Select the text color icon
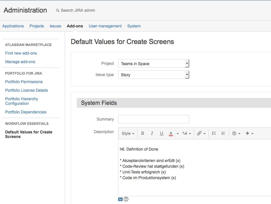Image resolution: width=271 pixels, height=204 pixels. (x=171, y=133)
